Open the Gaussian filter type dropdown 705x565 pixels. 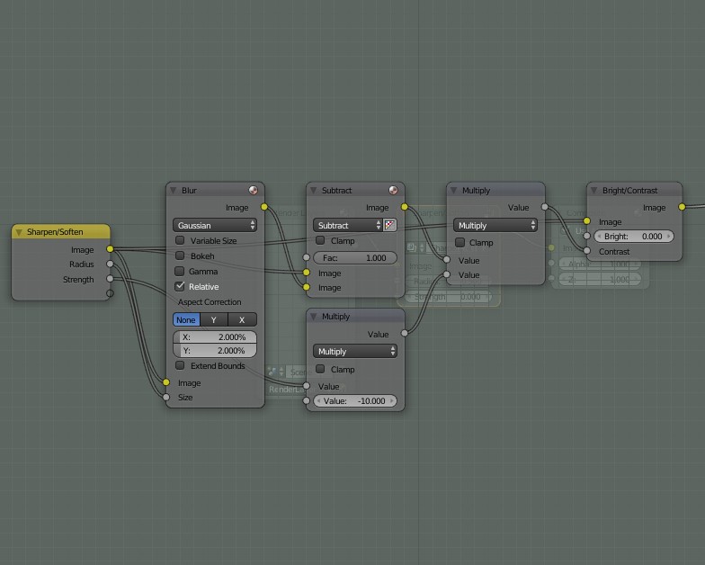215,225
